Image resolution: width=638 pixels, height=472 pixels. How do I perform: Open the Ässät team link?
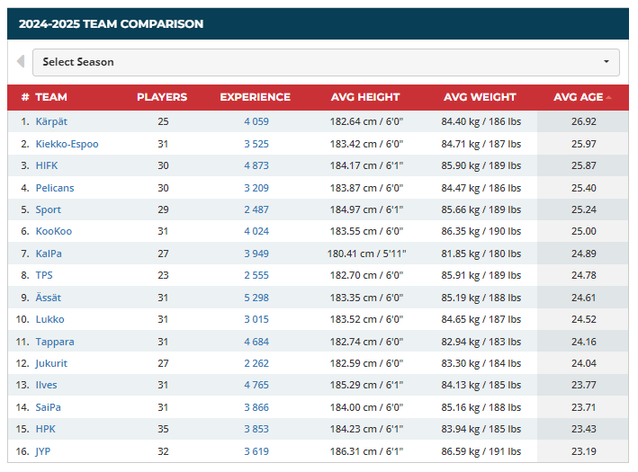tap(48, 298)
